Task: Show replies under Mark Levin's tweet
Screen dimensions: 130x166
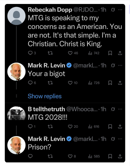Action: (45, 96)
